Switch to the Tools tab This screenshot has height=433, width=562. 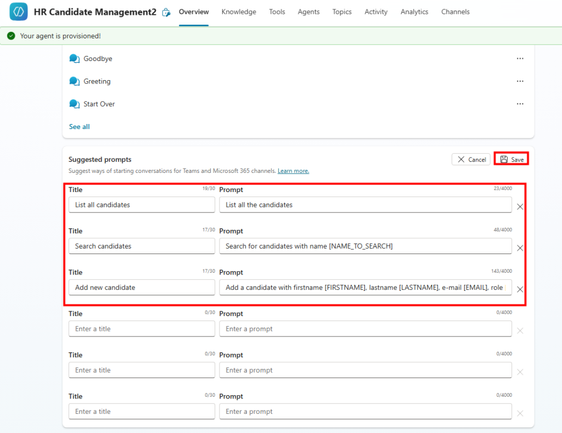[277, 12]
